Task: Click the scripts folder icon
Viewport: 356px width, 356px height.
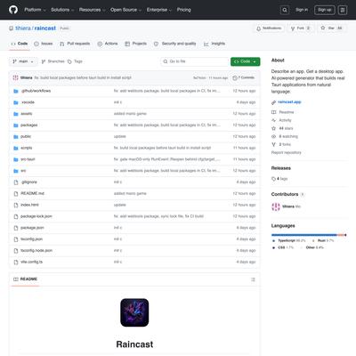Action: pos(16,148)
